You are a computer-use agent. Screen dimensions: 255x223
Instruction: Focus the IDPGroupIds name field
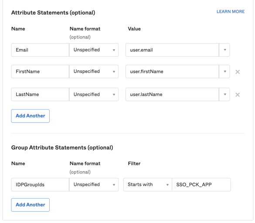click(40, 185)
